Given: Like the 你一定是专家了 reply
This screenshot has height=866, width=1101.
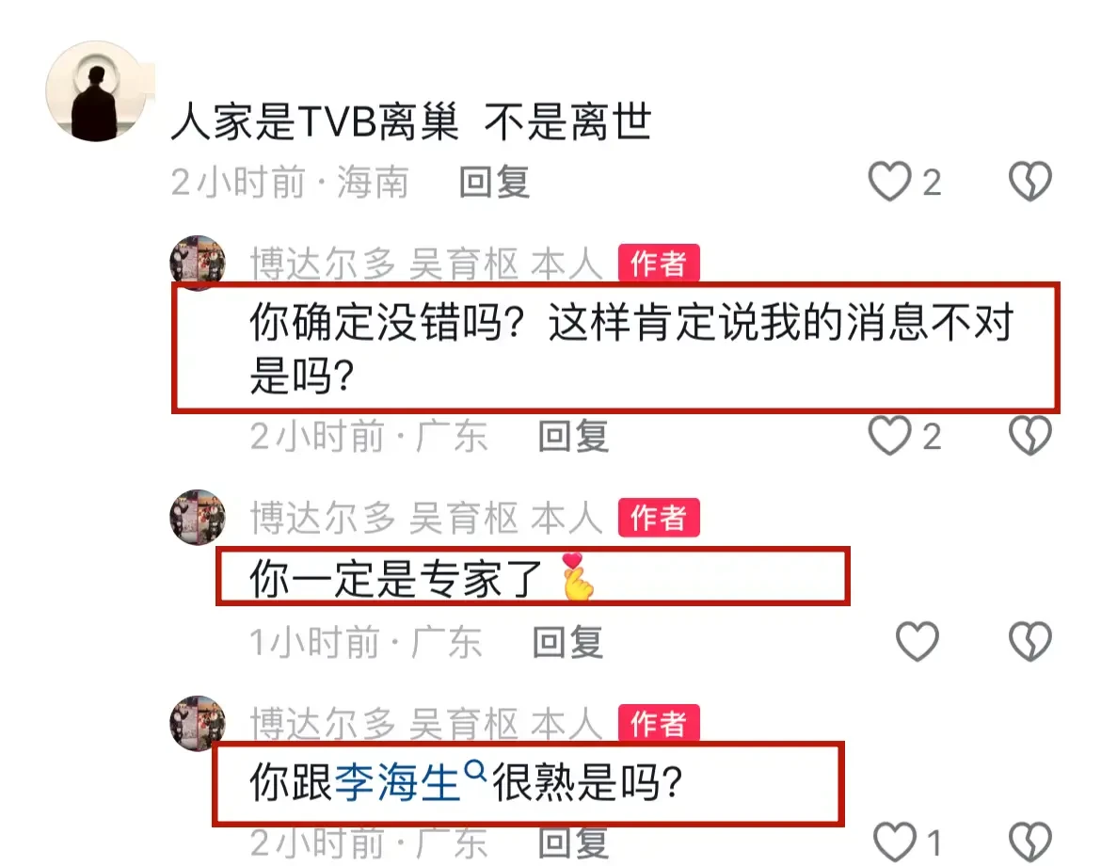Looking at the screenshot, I should click(x=917, y=641).
